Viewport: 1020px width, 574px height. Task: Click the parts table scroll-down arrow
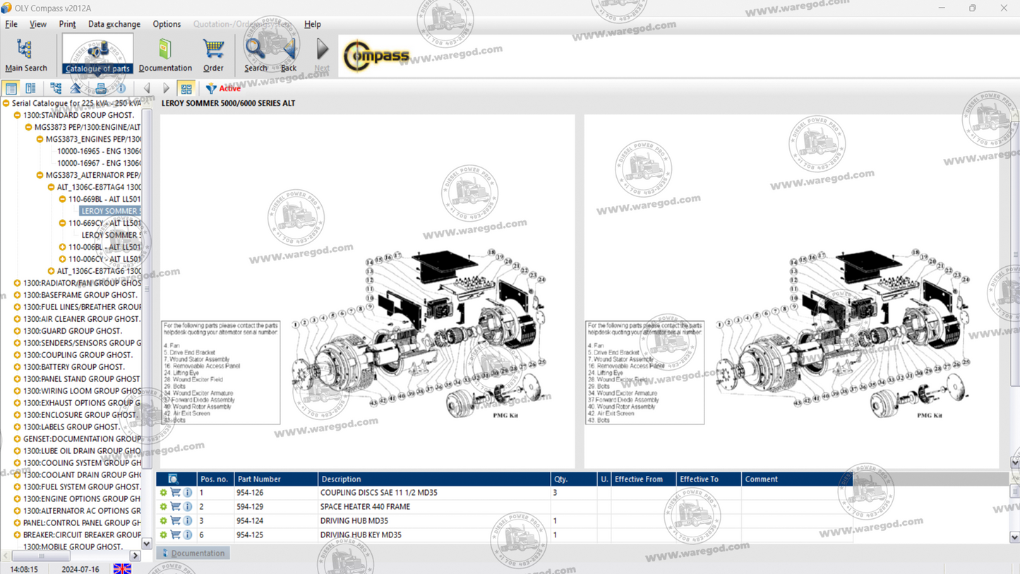(x=1014, y=537)
